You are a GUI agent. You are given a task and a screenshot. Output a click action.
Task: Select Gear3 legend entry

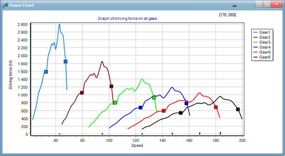click(x=262, y=42)
